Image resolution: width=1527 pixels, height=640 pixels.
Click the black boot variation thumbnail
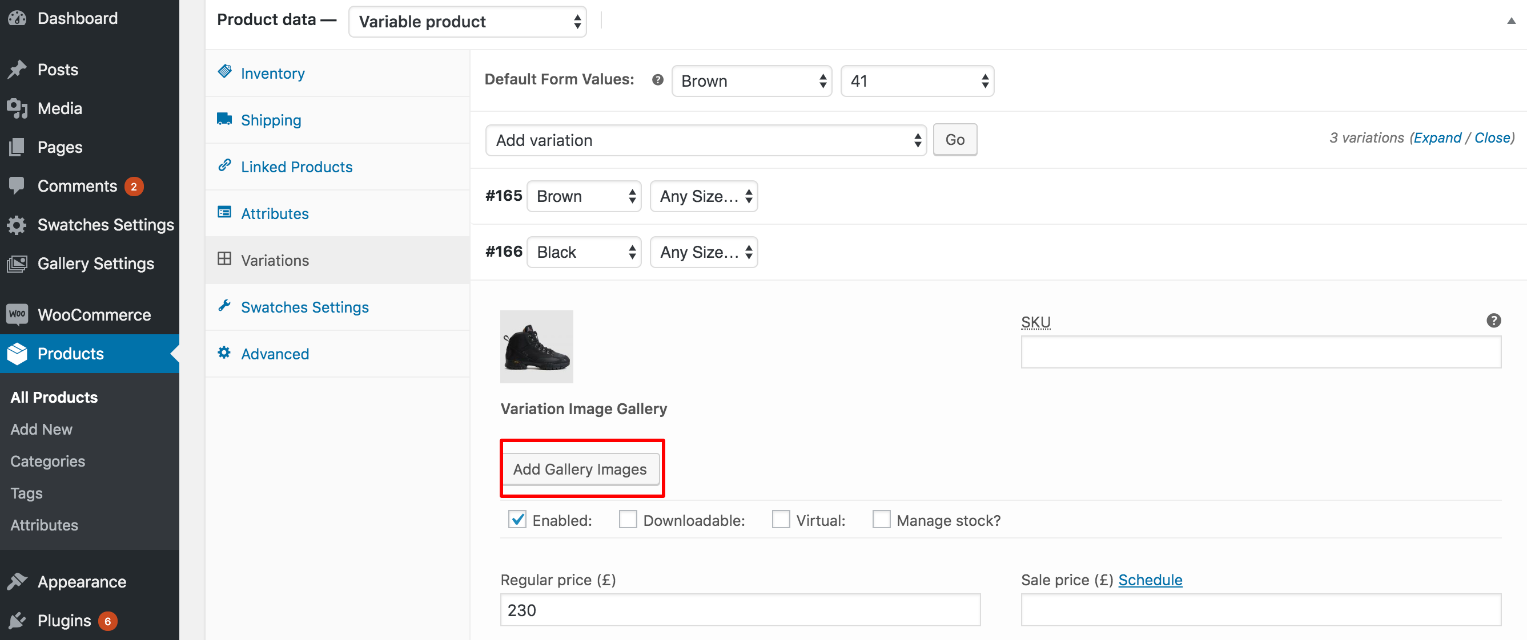(x=536, y=347)
